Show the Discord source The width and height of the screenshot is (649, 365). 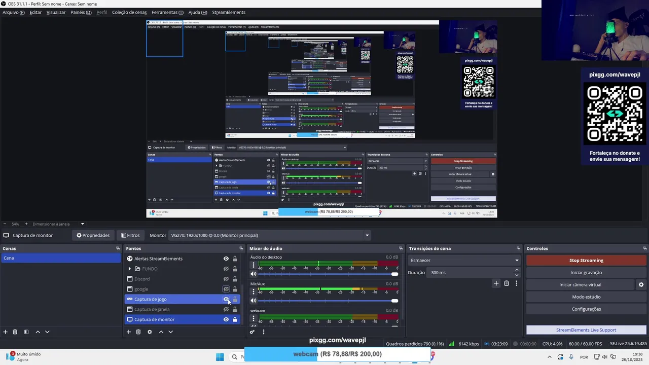tap(226, 279)
